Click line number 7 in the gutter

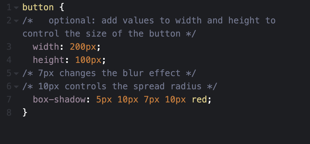[9, 100]
